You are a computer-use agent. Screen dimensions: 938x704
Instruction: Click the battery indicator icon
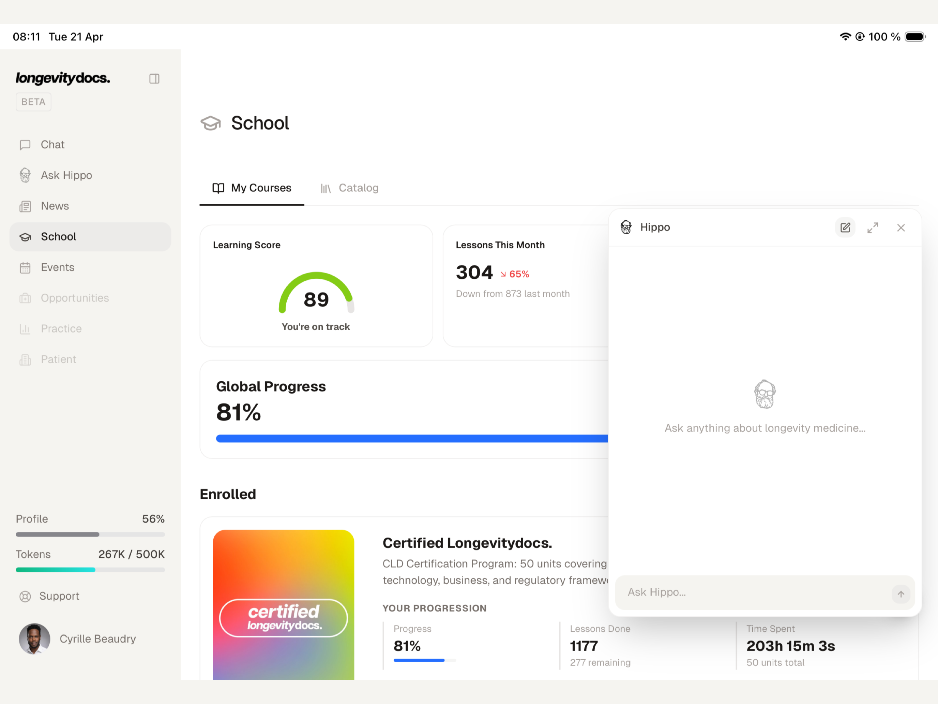pyautogui.click(x=915, y=36)
